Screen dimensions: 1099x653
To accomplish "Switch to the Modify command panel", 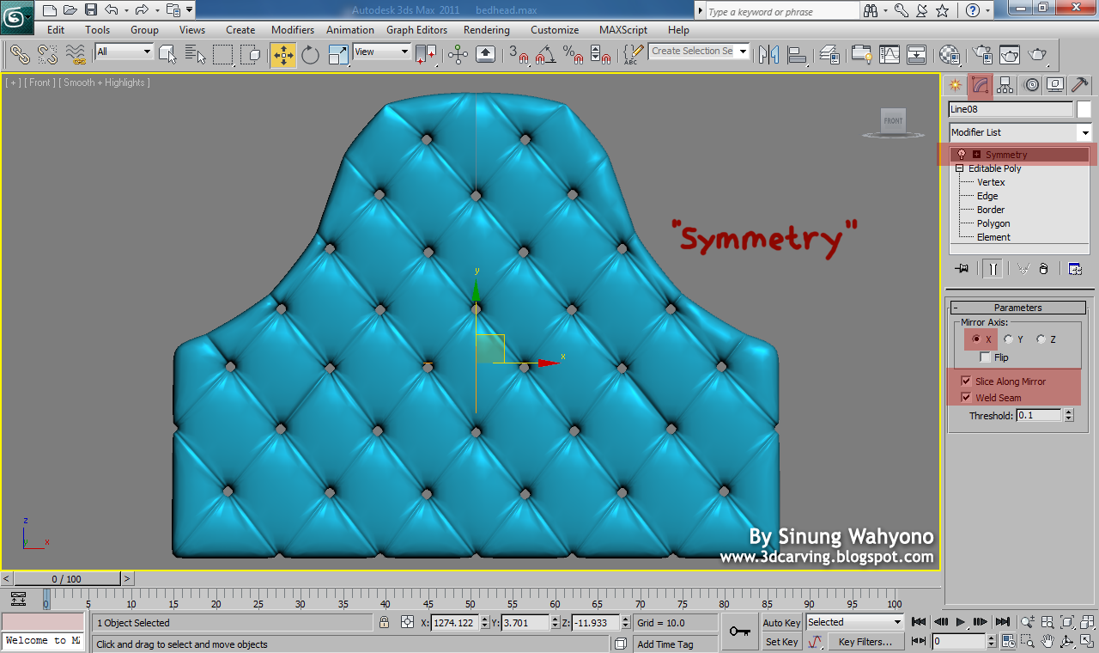I will pos(980,85).
